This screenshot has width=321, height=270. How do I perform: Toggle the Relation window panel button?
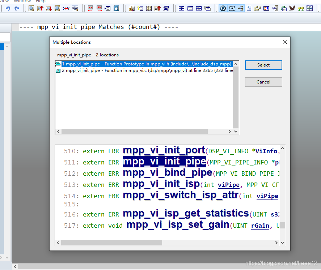coord(232,8)
